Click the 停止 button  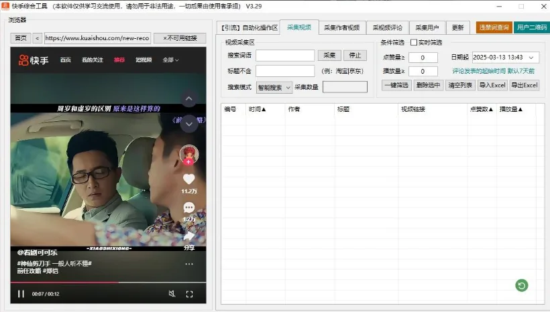coord(355,56)
